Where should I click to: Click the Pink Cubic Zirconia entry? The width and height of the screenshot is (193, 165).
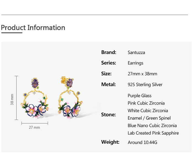pos(146,103)
